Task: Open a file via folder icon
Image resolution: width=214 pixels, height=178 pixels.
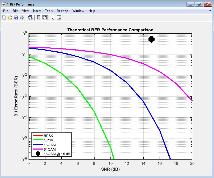Action: [x=10, y=17]
